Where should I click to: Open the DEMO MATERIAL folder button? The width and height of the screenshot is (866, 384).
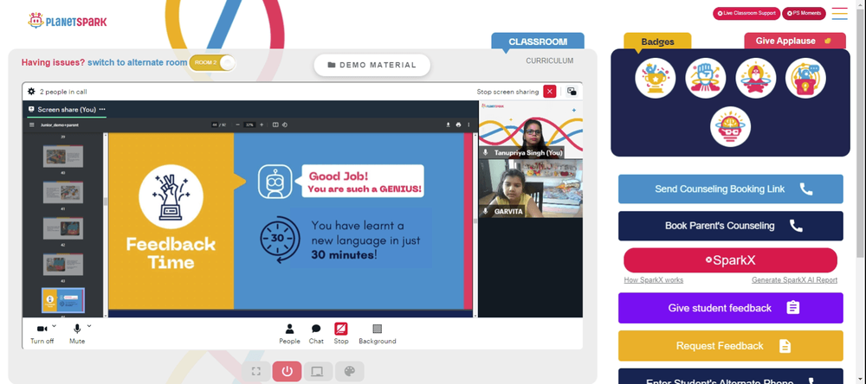[372, 65]
